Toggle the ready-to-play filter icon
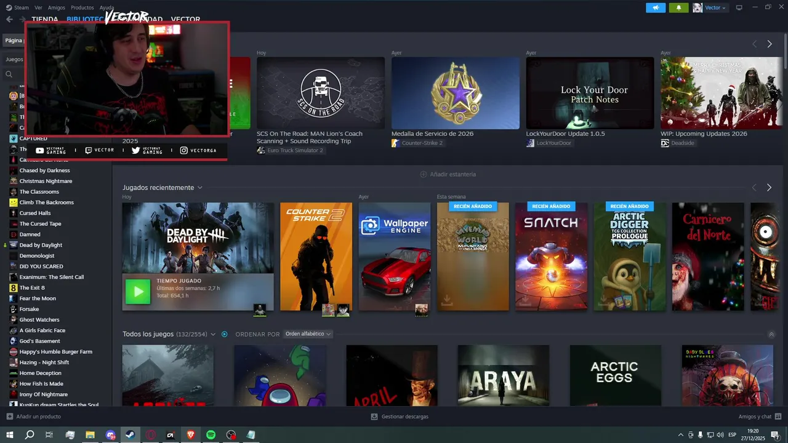The image size is (788, 443). (225, 334)
